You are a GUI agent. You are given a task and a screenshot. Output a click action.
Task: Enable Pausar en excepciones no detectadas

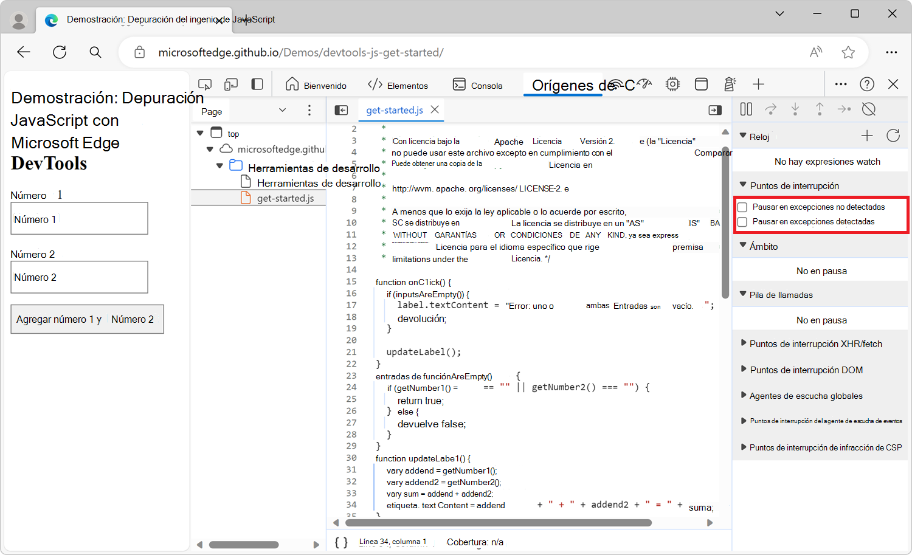[742, 207]
